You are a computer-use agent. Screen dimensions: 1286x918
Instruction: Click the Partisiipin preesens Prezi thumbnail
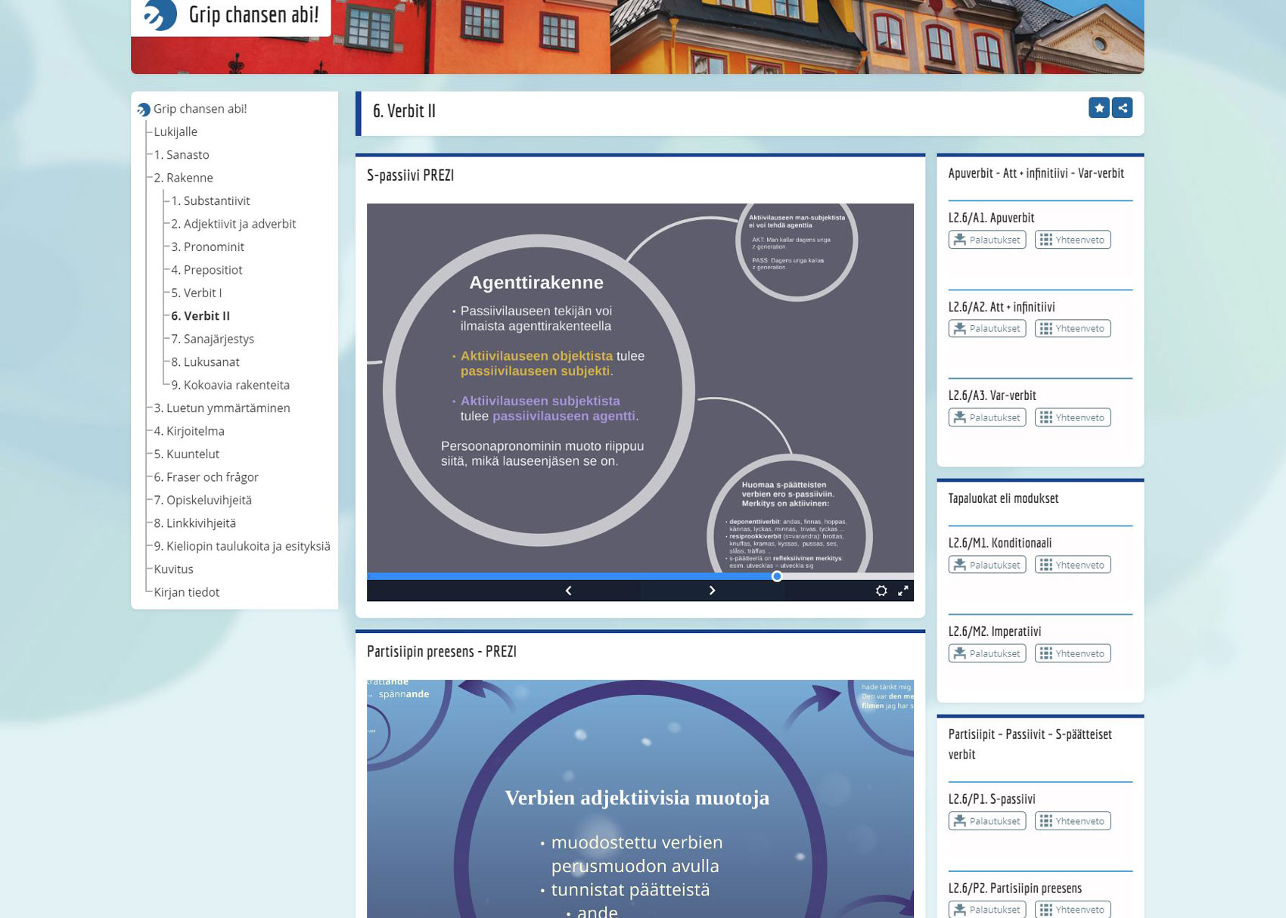coord(640,798)
